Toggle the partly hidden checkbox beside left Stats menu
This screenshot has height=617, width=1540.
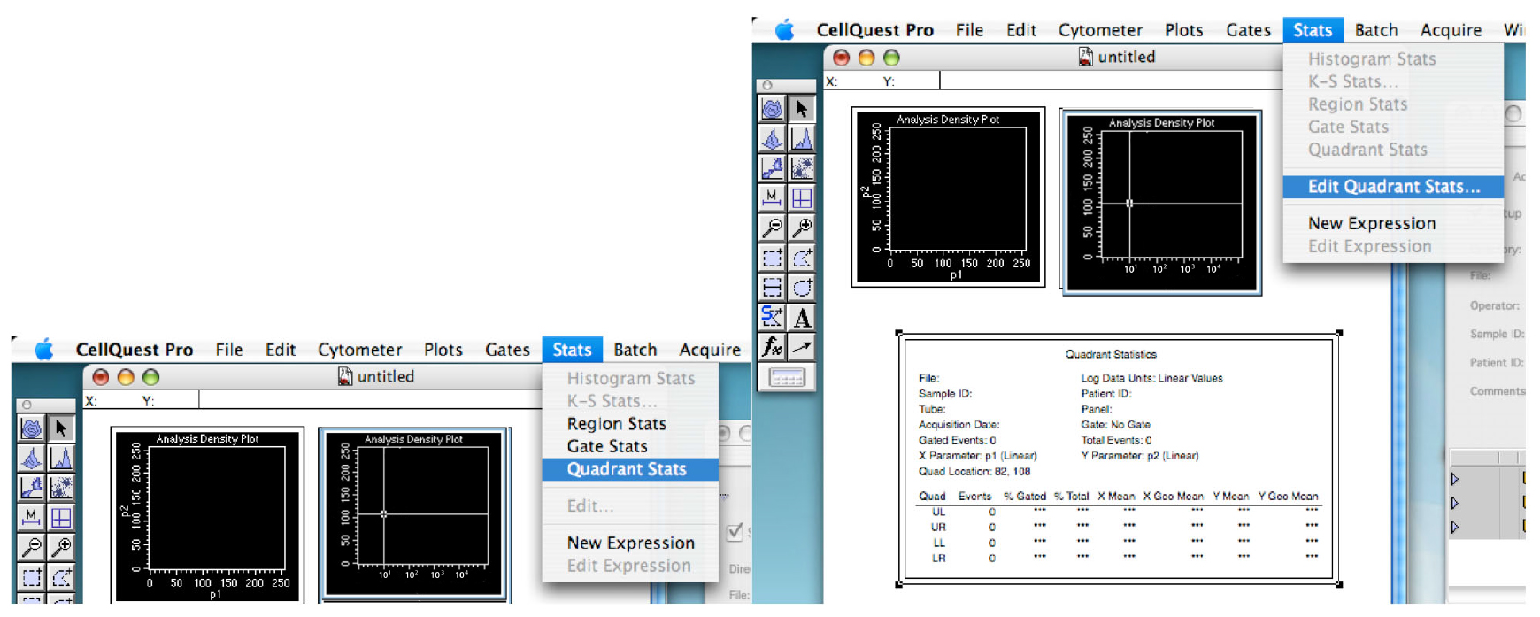tap(735, 532)
